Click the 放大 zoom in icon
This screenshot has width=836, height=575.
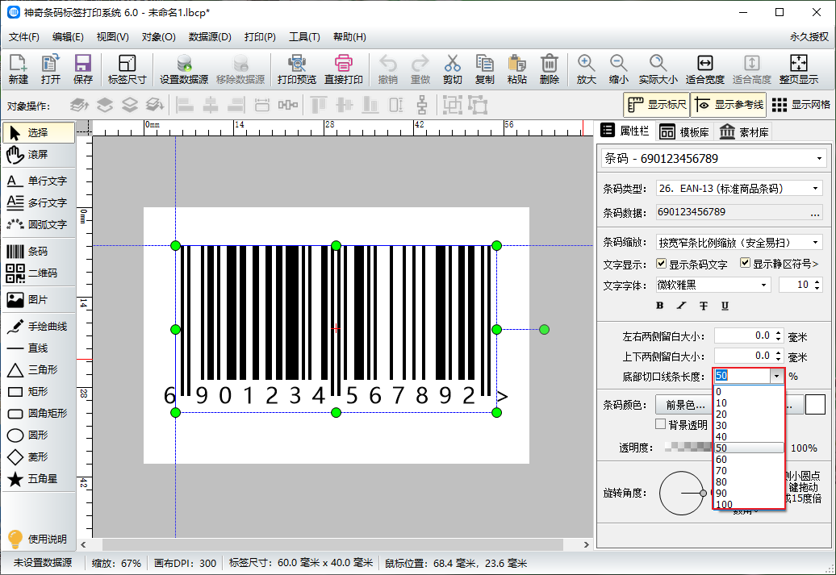click(586, 69)
